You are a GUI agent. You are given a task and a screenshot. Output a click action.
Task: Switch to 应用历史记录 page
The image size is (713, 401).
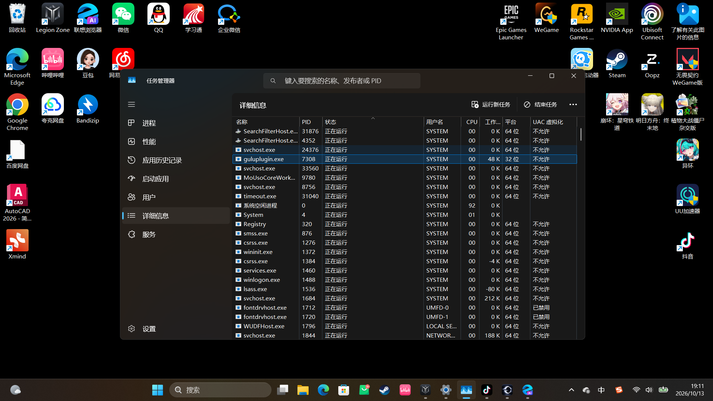[x=176, y=160]
